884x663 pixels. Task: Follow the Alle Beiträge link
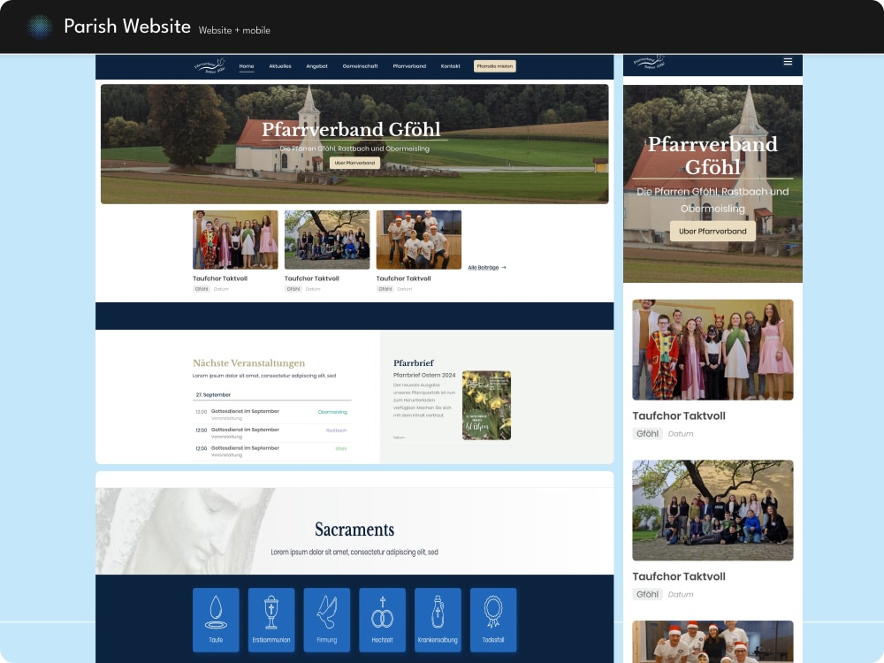487,267
